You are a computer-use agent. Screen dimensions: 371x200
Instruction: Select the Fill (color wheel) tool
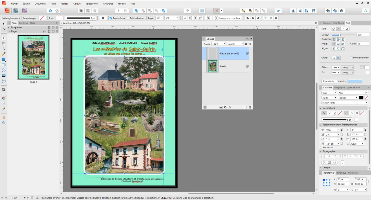4,98
